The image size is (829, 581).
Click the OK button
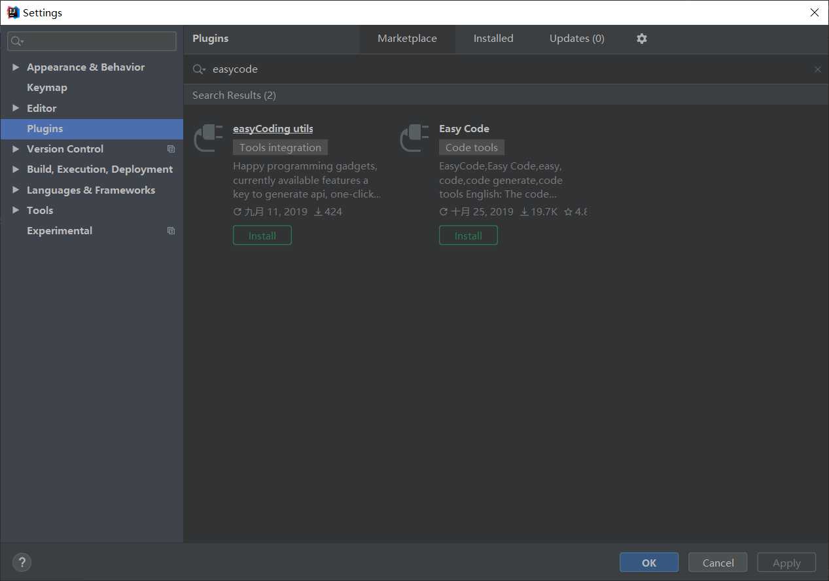pos(649,563)
